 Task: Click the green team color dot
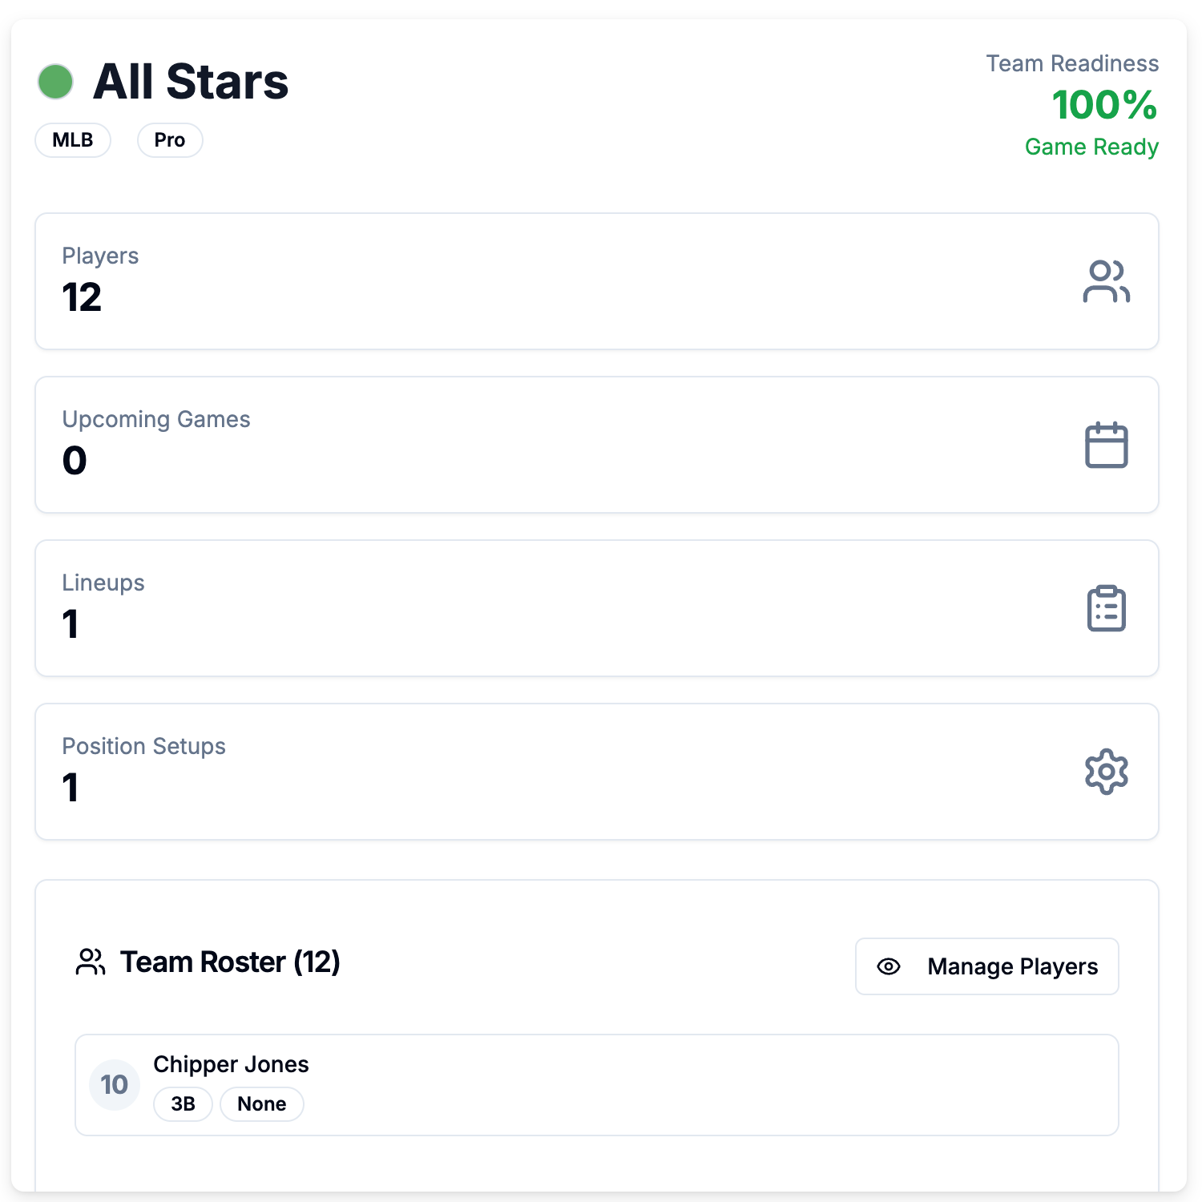coord(55,82)
